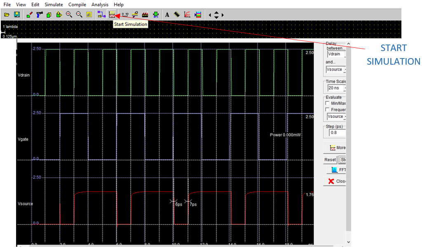Image resolution: width=422 pixels, height=248 pixels.
Task: Open the Analysis menu
Action: 100,5
